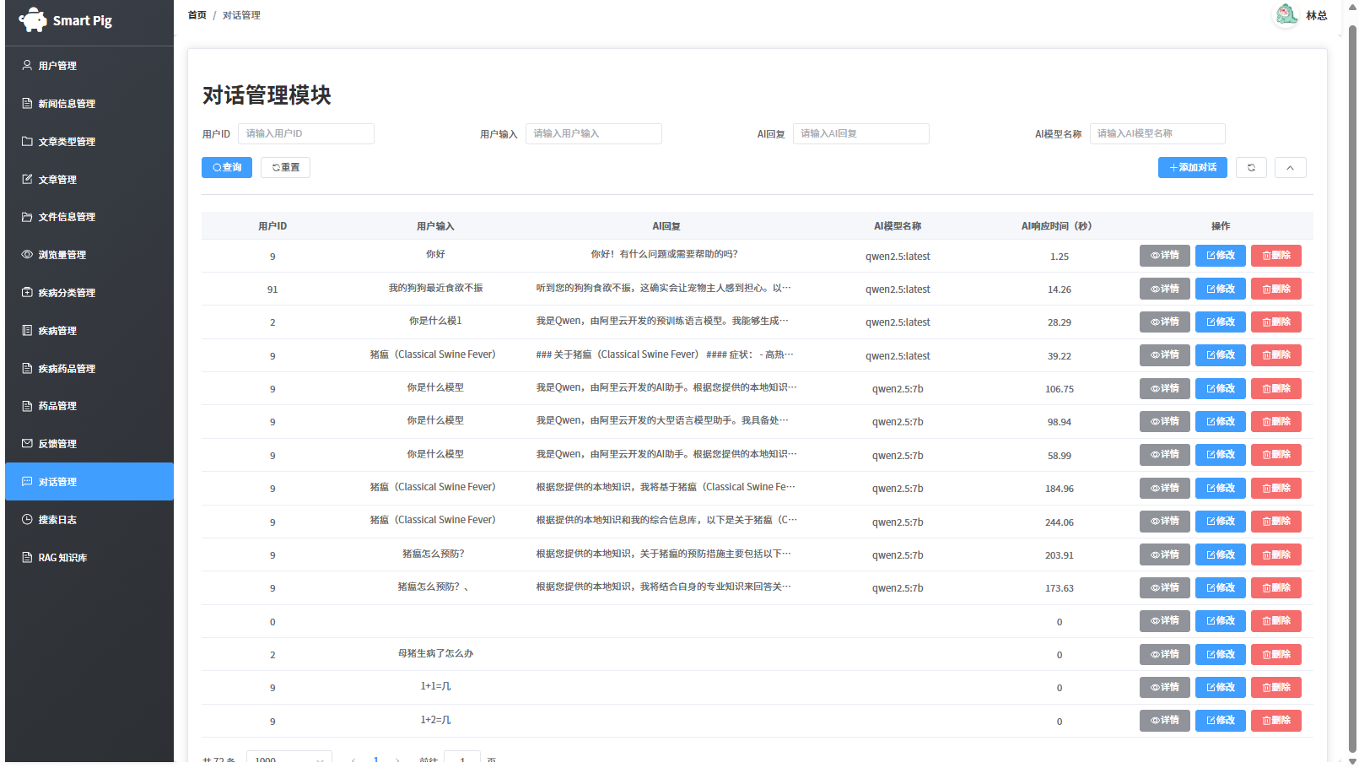Open the 林总 user avatar

tap(1286, 14)
